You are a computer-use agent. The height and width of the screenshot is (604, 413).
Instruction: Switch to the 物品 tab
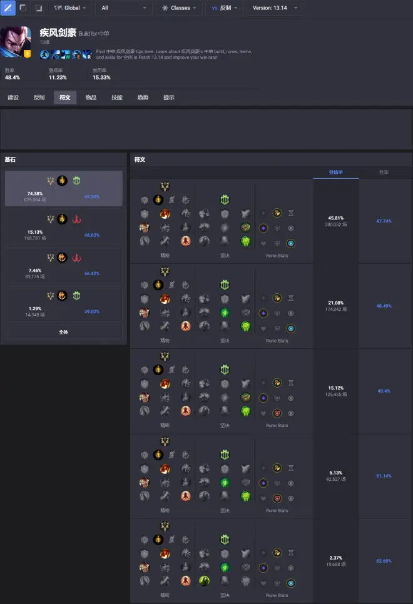click(x=91, y=98)
